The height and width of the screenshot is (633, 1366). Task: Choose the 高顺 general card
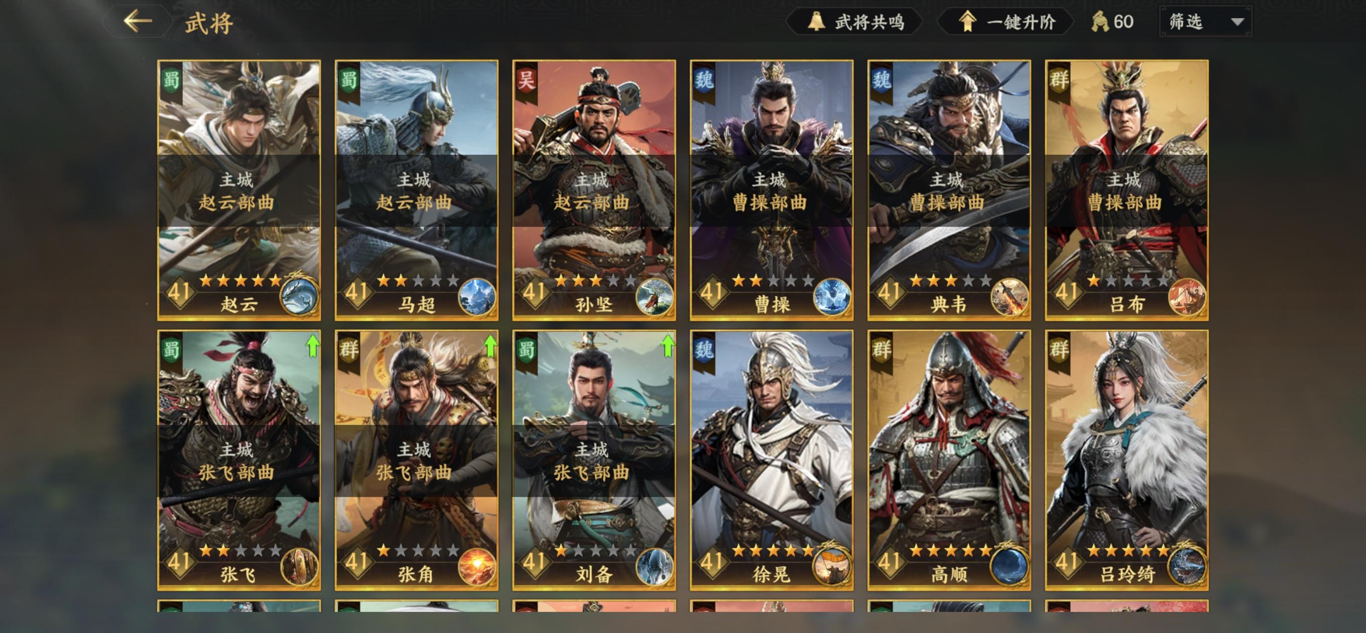pos(949,460)
